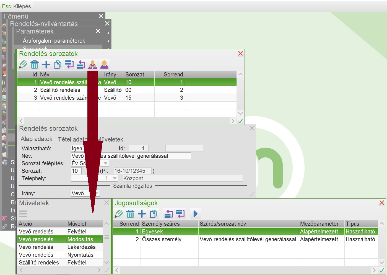Click the Név text field in the form

click(x=131, y=156)
